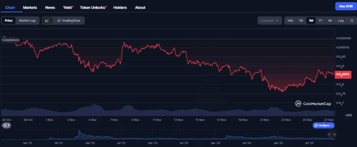
Task: Toggle the Log scale option
Action: (x=341, y=21)
